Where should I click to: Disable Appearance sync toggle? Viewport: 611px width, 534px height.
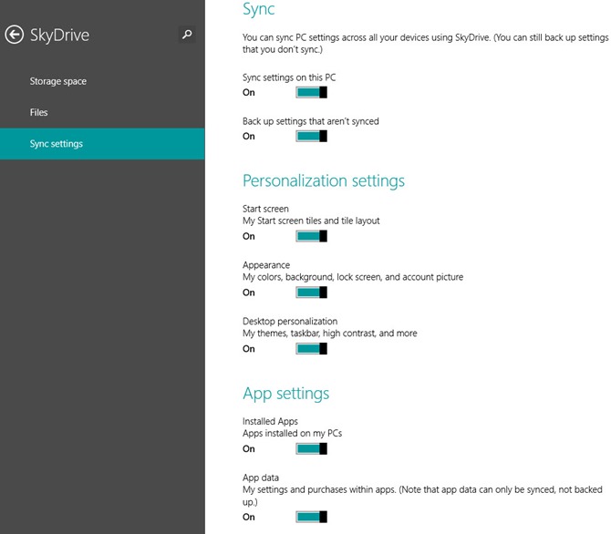(x=311, y=293)
